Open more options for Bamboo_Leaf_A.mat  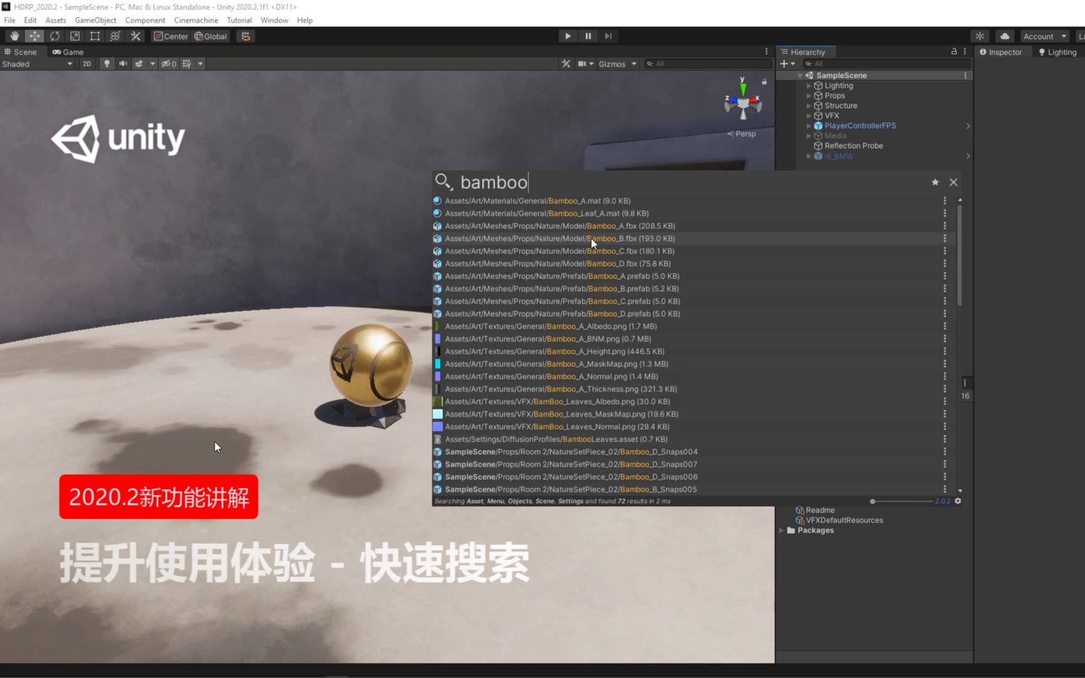pyautogui.click(x=945, y=213)
